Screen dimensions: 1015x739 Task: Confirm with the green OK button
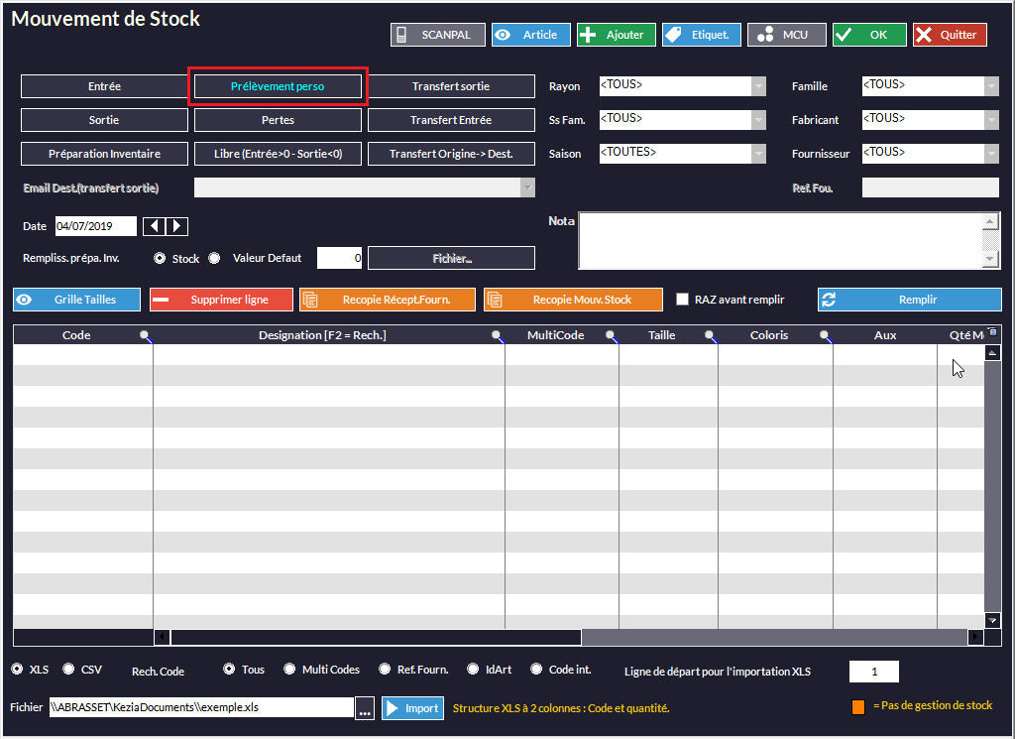869,35
